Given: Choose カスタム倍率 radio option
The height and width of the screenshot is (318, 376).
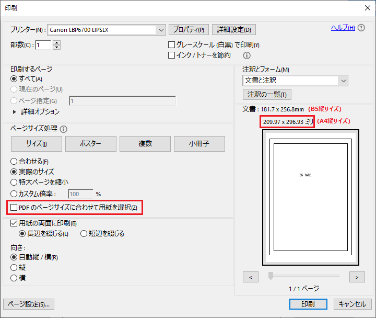Looking at the screenshot, I should (14, 194).
